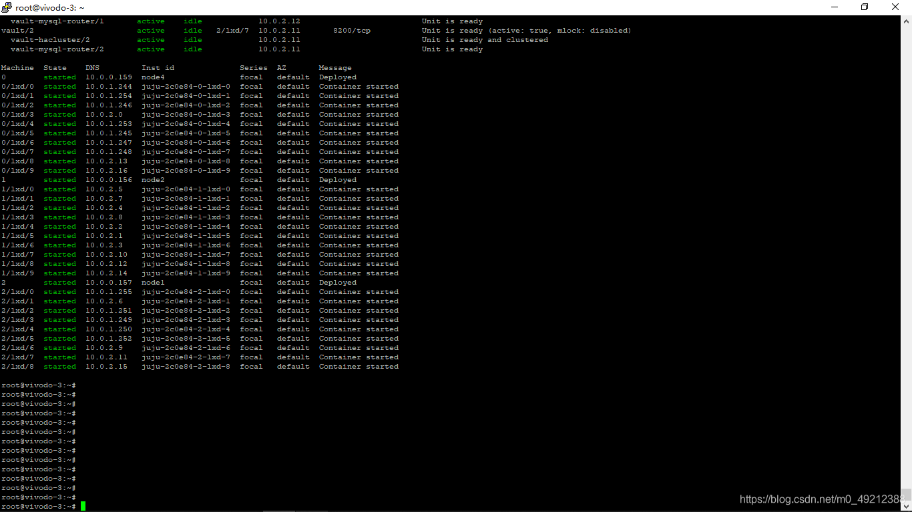Click the '8200/tcp' port text

tap(351, 31)
